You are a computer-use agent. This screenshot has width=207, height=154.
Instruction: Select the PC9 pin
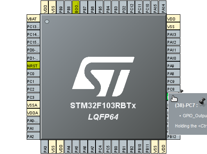[x=173, y=81]
